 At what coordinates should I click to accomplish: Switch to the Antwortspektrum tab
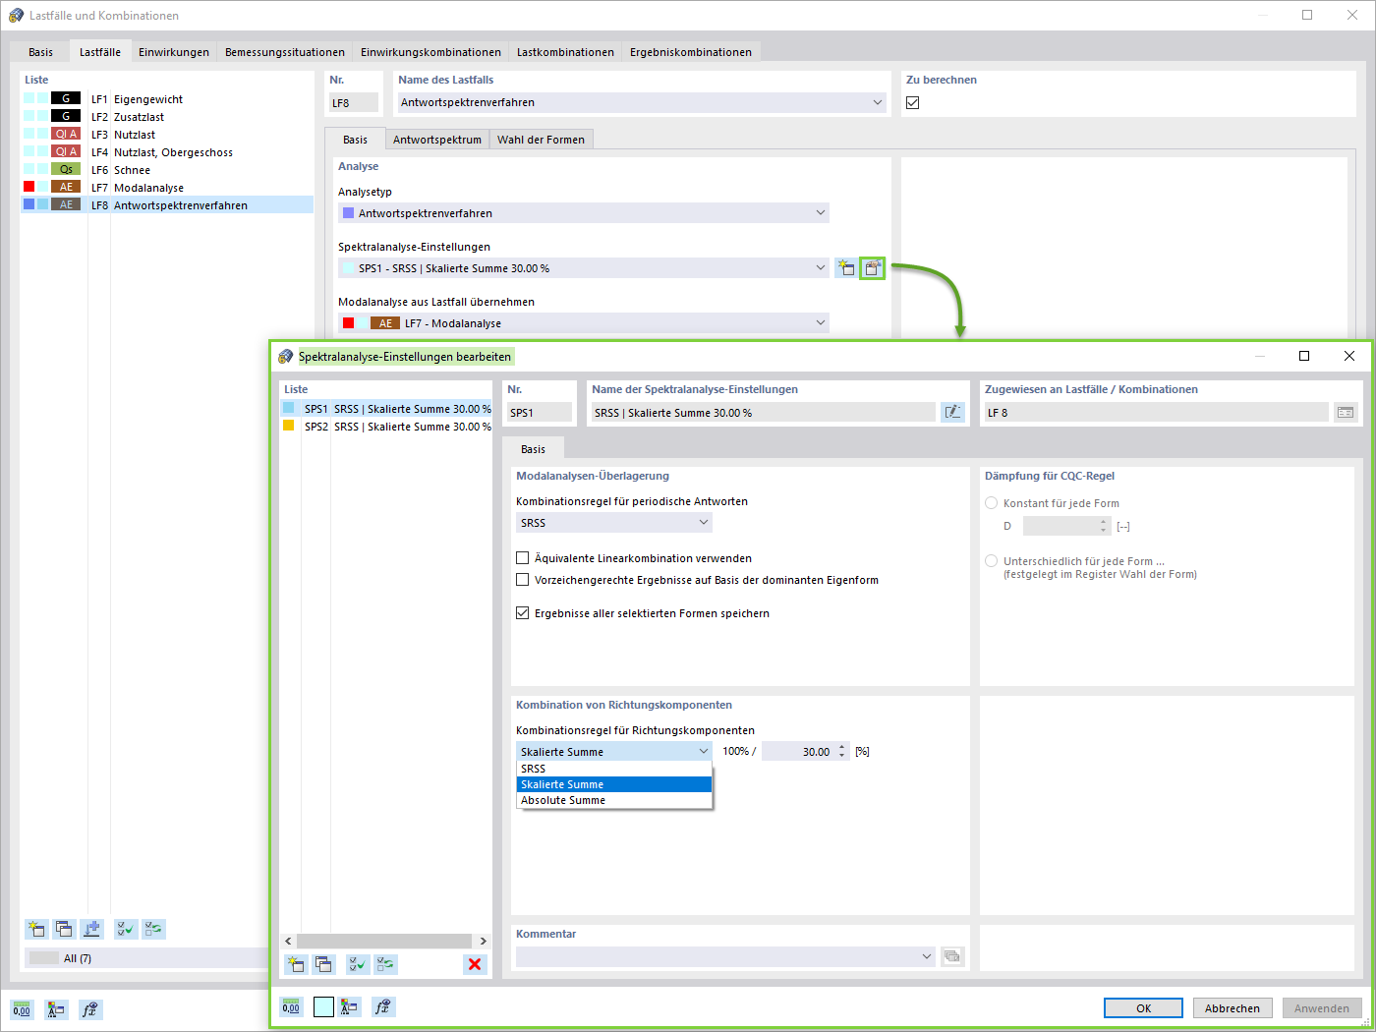437,140
